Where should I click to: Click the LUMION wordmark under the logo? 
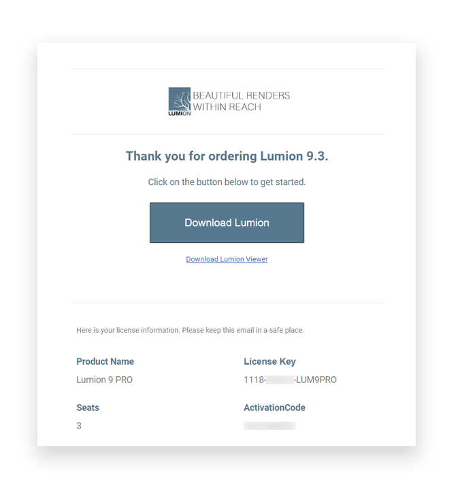(180, 114)
